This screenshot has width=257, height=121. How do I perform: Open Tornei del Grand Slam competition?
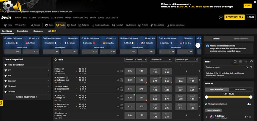[x=27, y=65]
